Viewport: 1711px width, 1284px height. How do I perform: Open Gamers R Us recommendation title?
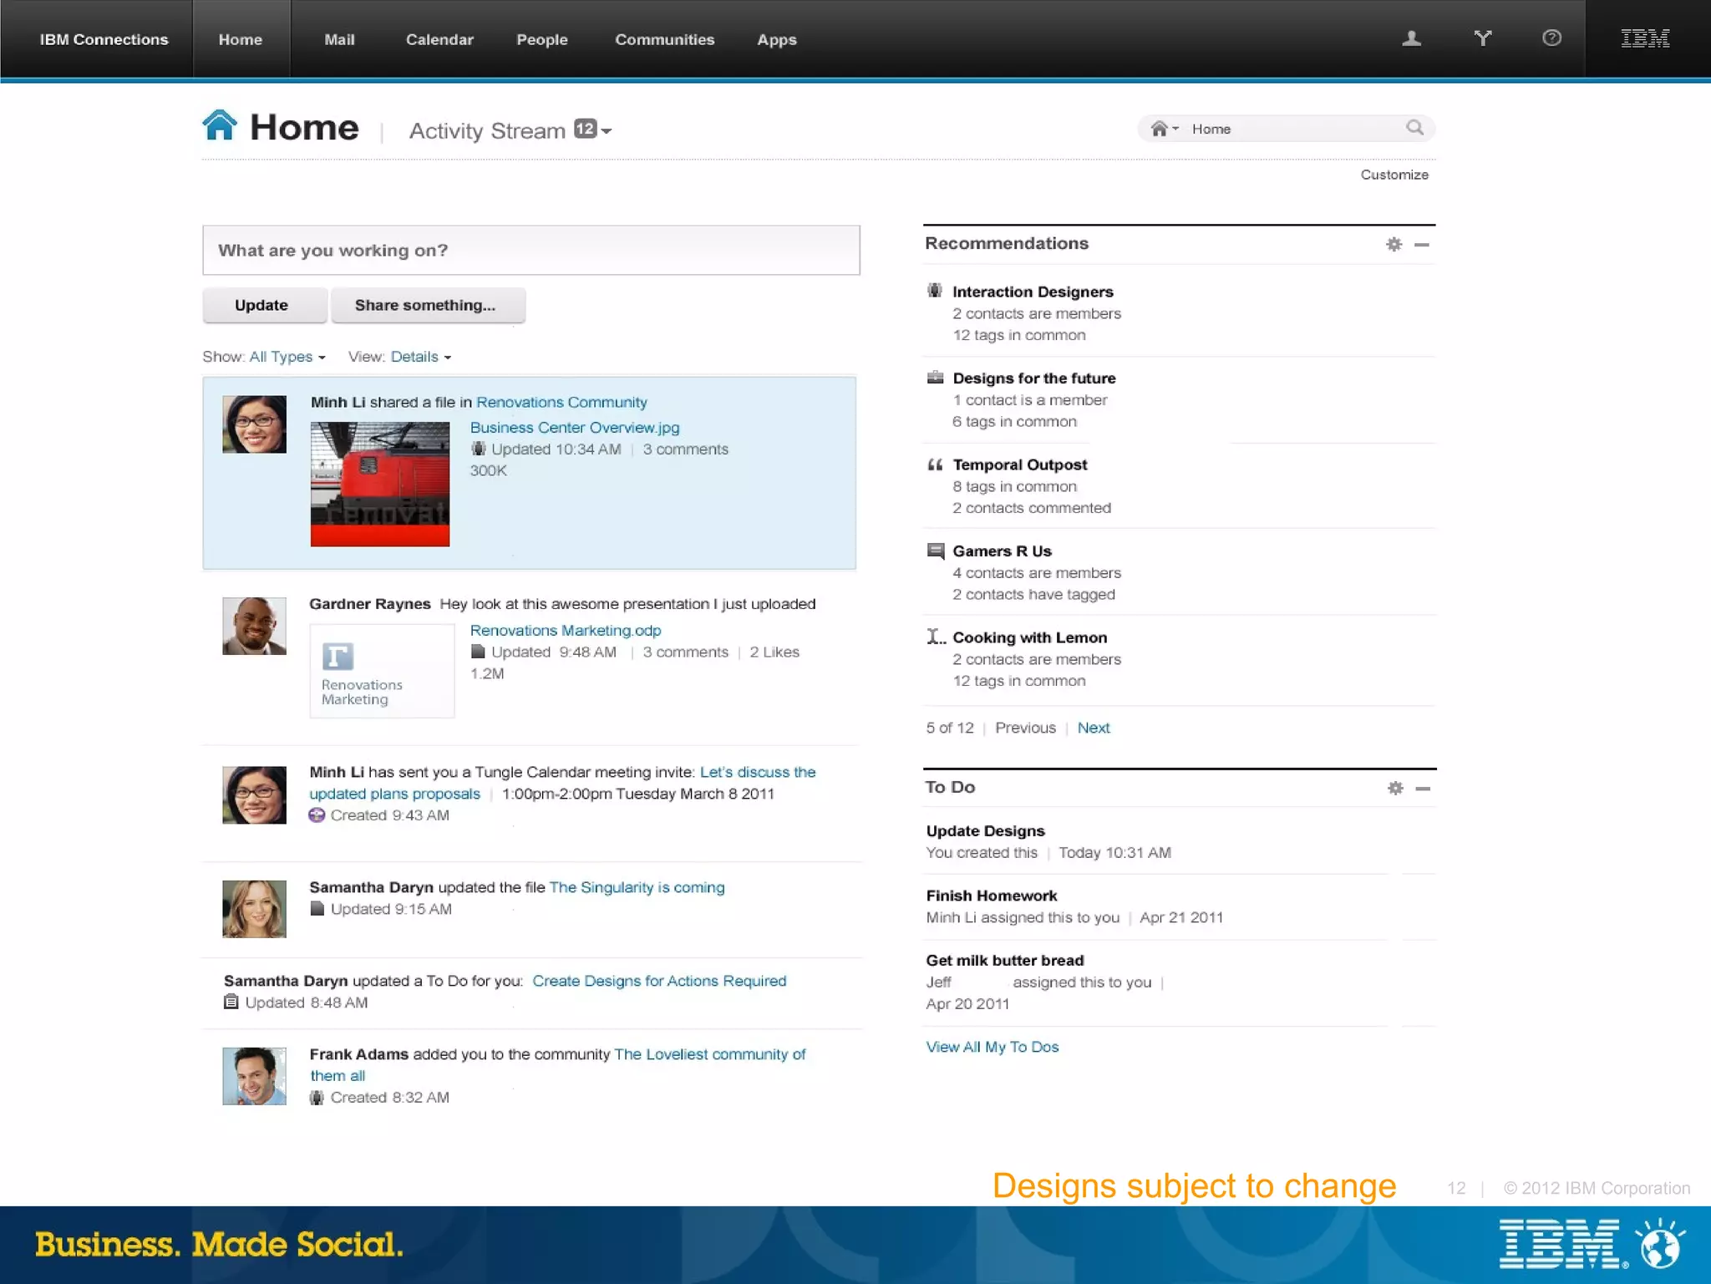coord(1002,551)
